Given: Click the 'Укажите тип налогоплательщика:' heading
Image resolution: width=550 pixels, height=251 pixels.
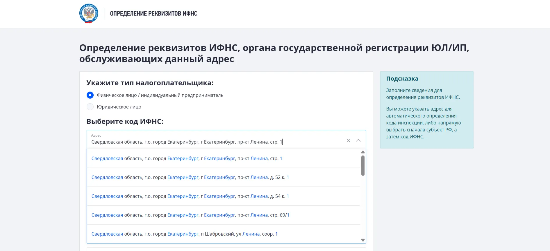Looking at the screenshot, I should [x=150, y=83].
